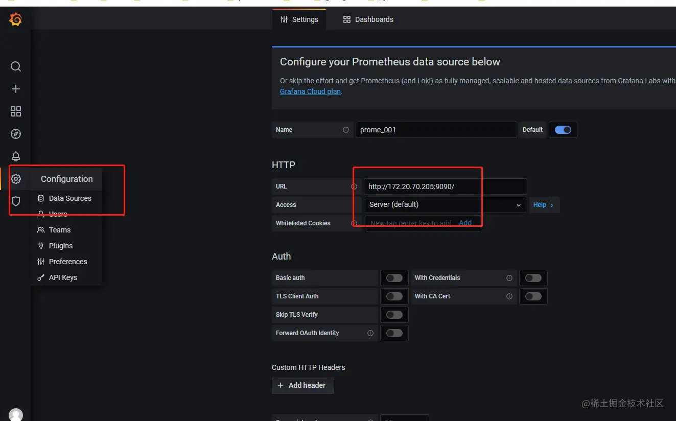Open the Access Server (default) dropdown
Screen dimensions: 676x421
pyautogui.click(x=445, y=205)
